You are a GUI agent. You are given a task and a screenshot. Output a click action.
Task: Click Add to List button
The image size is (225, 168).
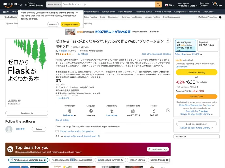pyautogui.click(x=197, y=136)
